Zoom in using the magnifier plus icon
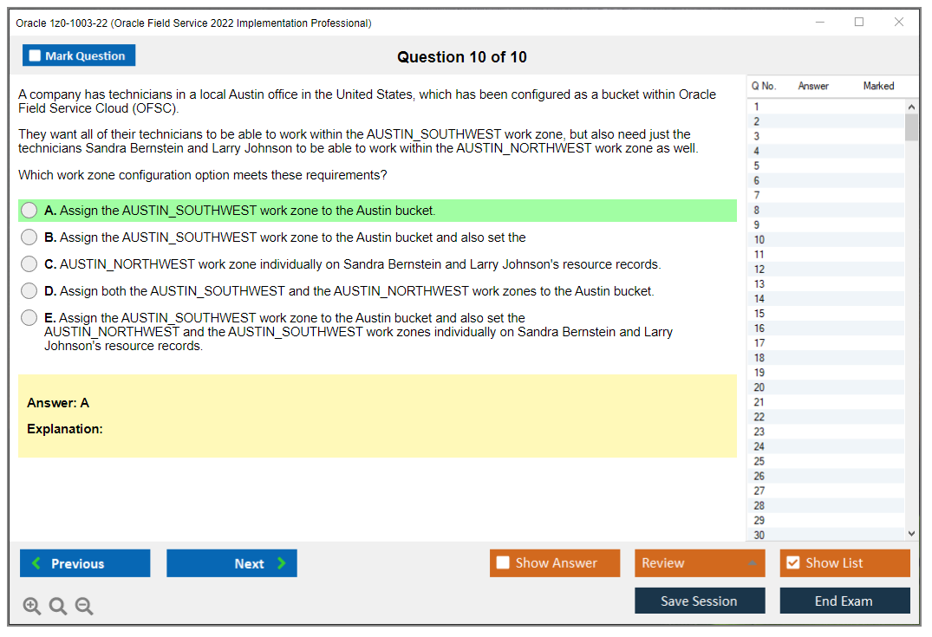This screenshot has height=637, width=932. 32,606
